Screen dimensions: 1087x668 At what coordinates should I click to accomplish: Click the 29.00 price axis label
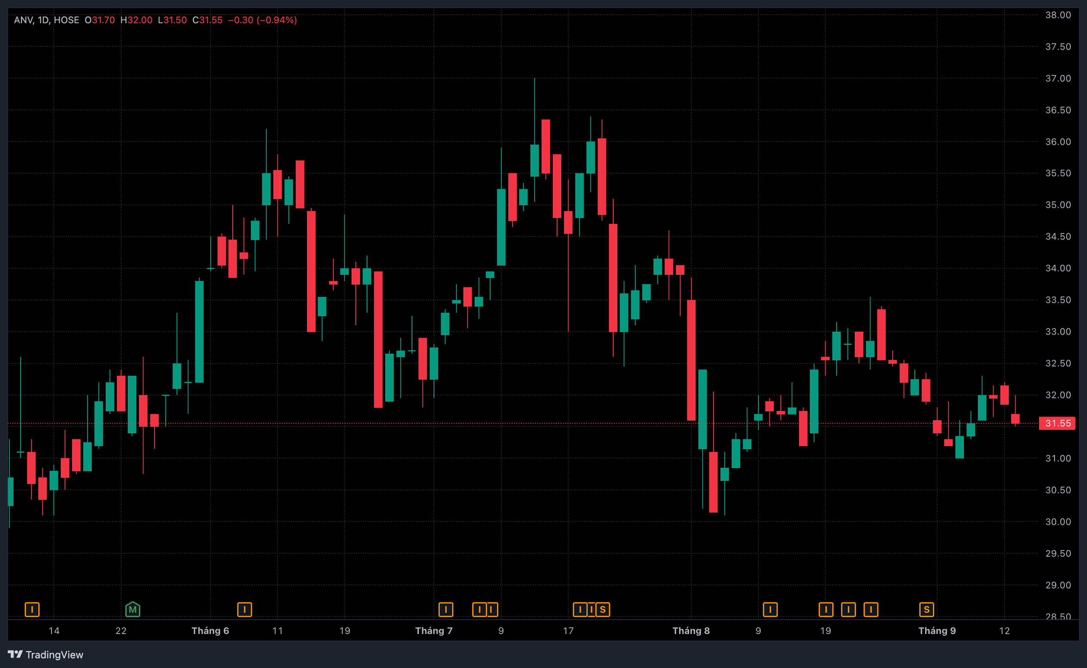click(x=1058, y=585)
